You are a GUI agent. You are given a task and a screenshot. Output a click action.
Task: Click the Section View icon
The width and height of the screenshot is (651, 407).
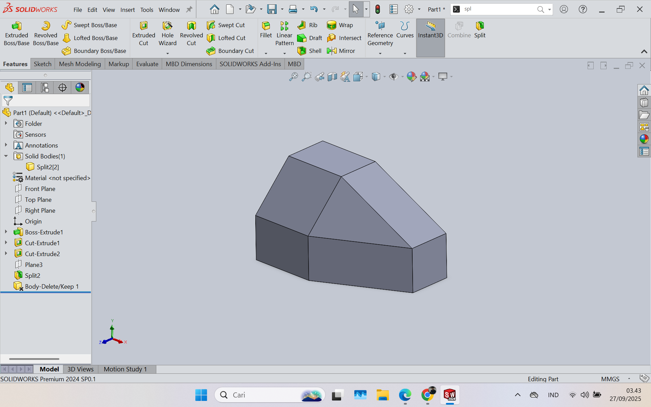coord(332,77)
